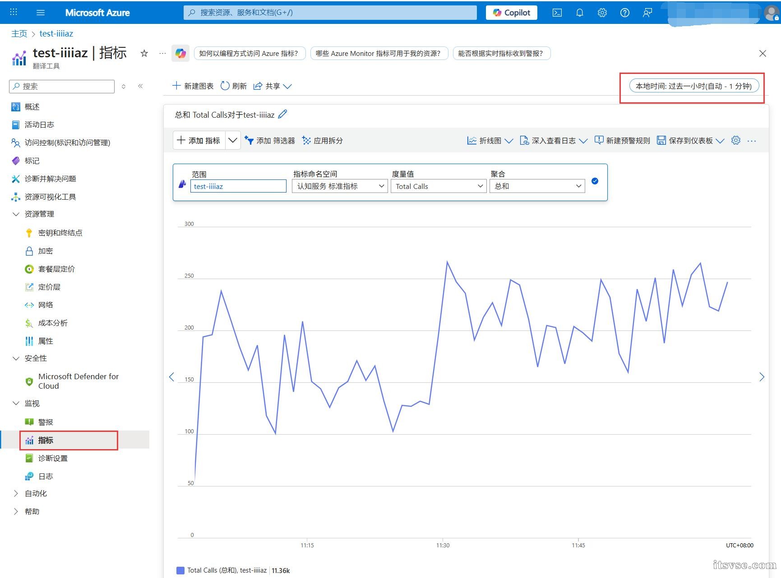Image resolution: width=781 pixels, height=578 pixels.
Task: Open 诊断设置 in the sidebar
Action: (x=53, y=458)
